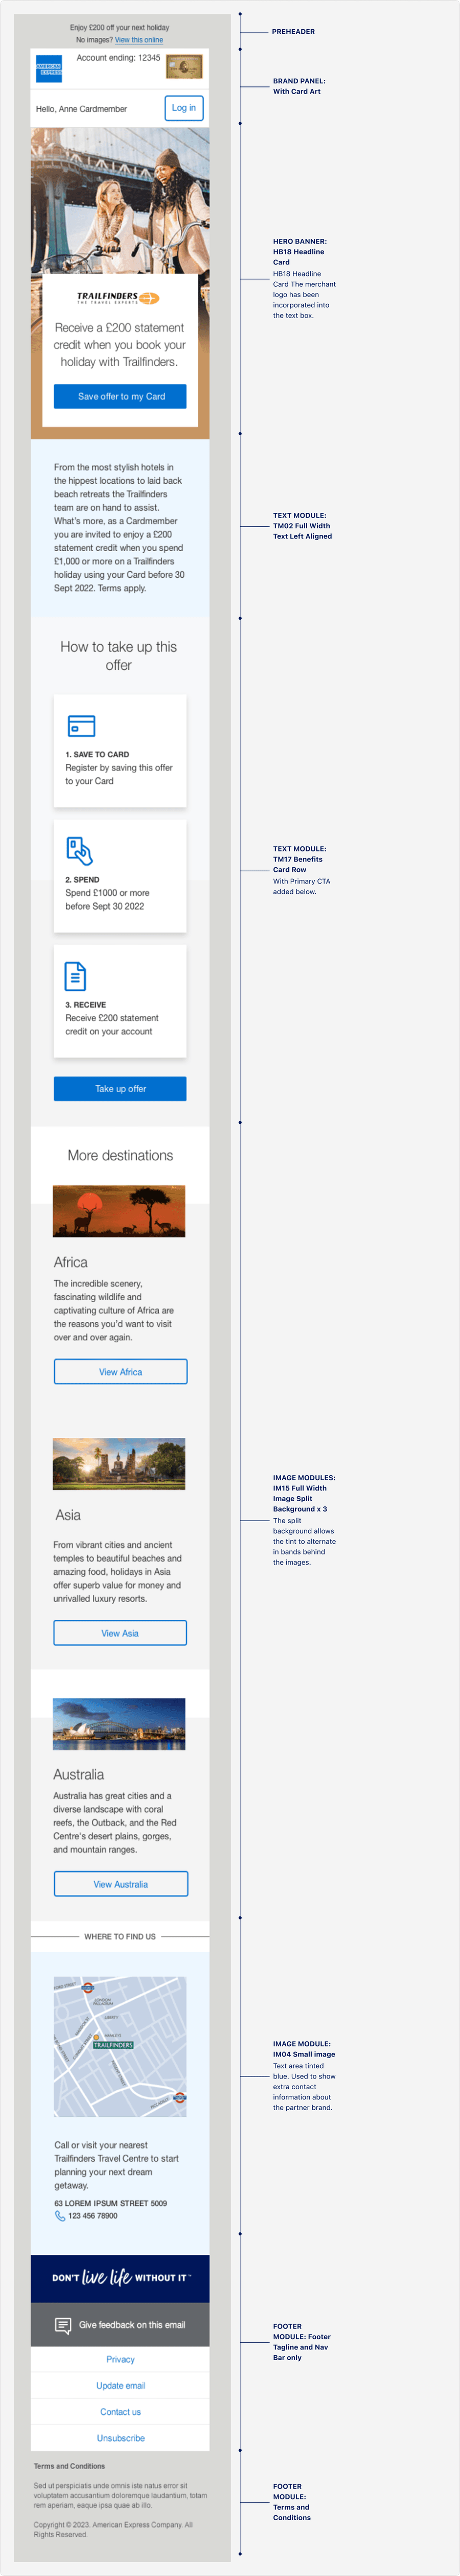
Task: Click the 'PREHEADER' annotation label
Action: [x=293, y=32]
